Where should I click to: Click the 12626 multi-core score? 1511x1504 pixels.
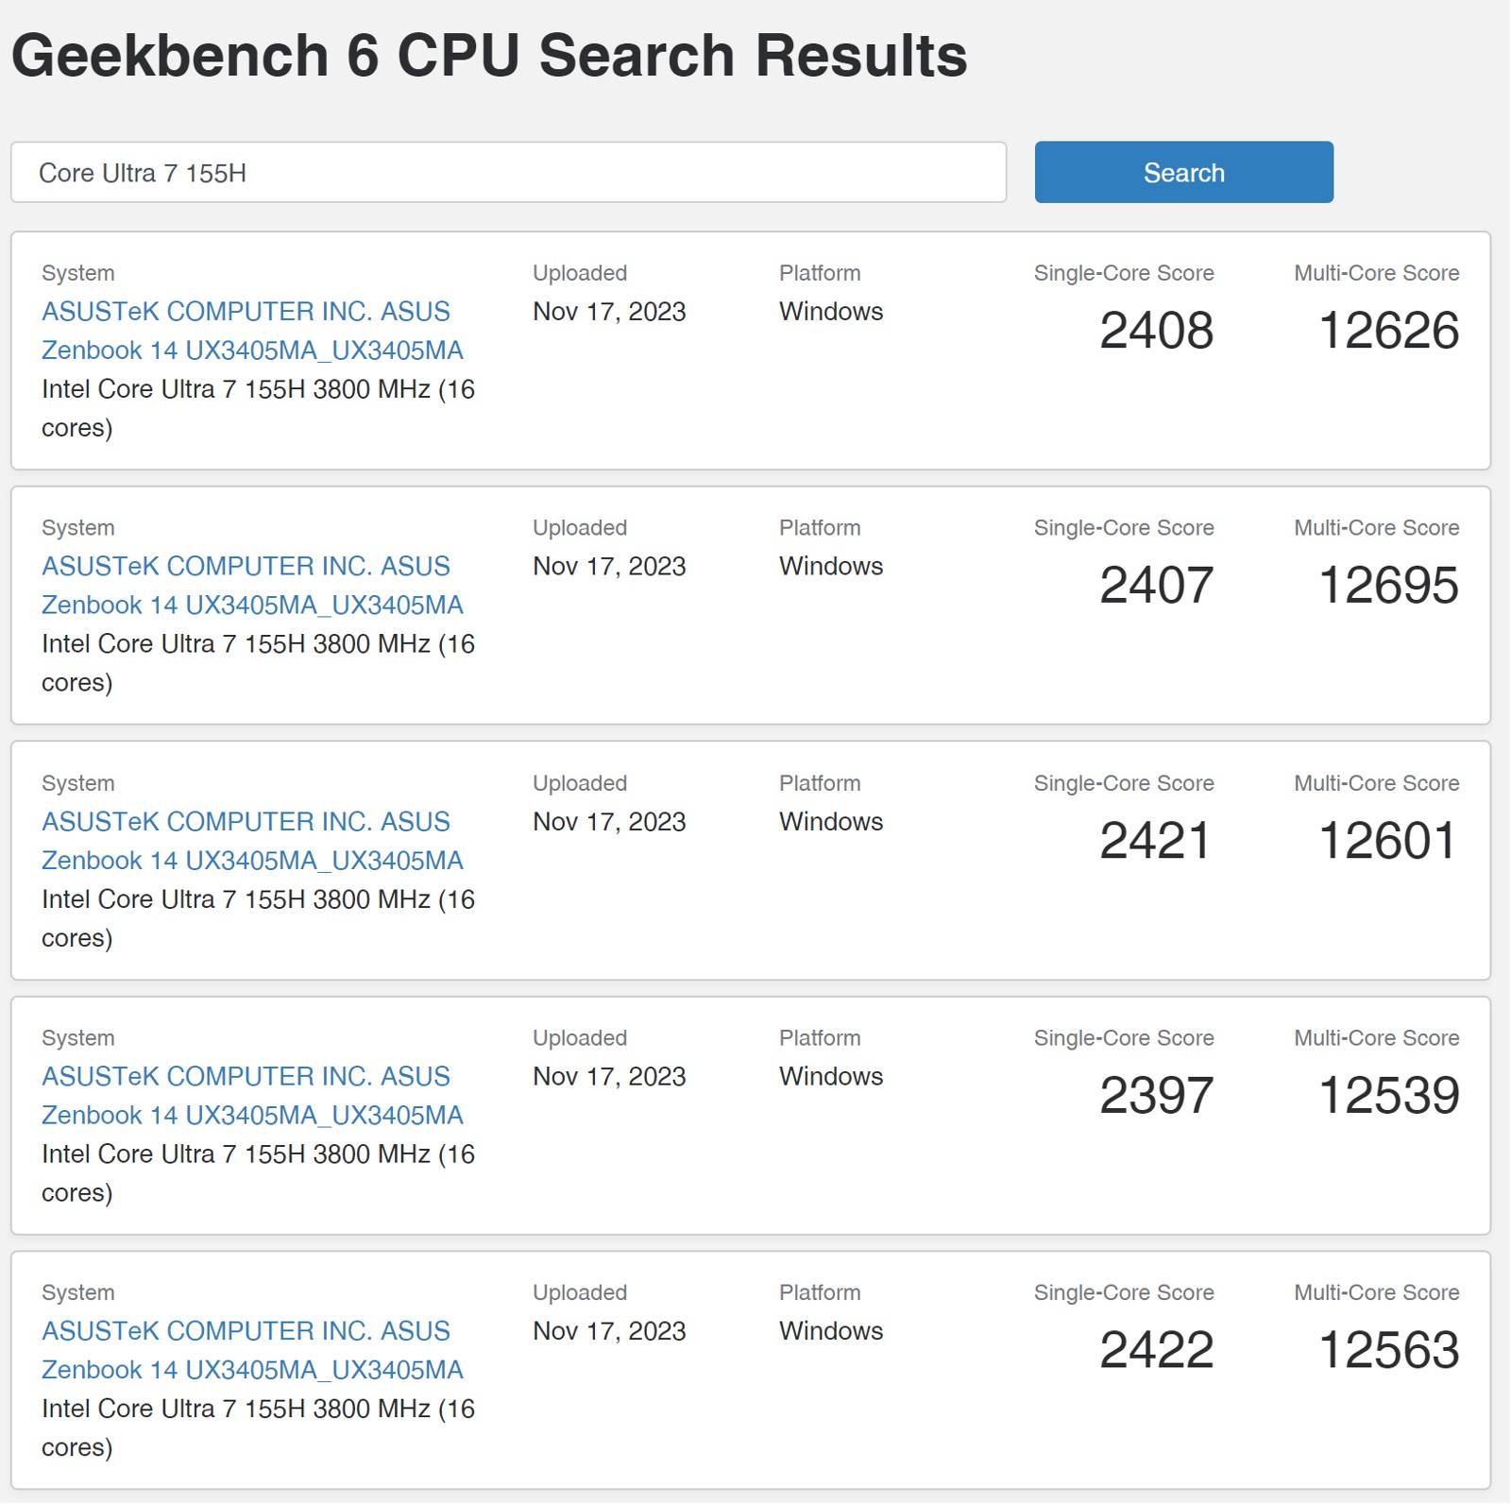tap(1388, 331)
